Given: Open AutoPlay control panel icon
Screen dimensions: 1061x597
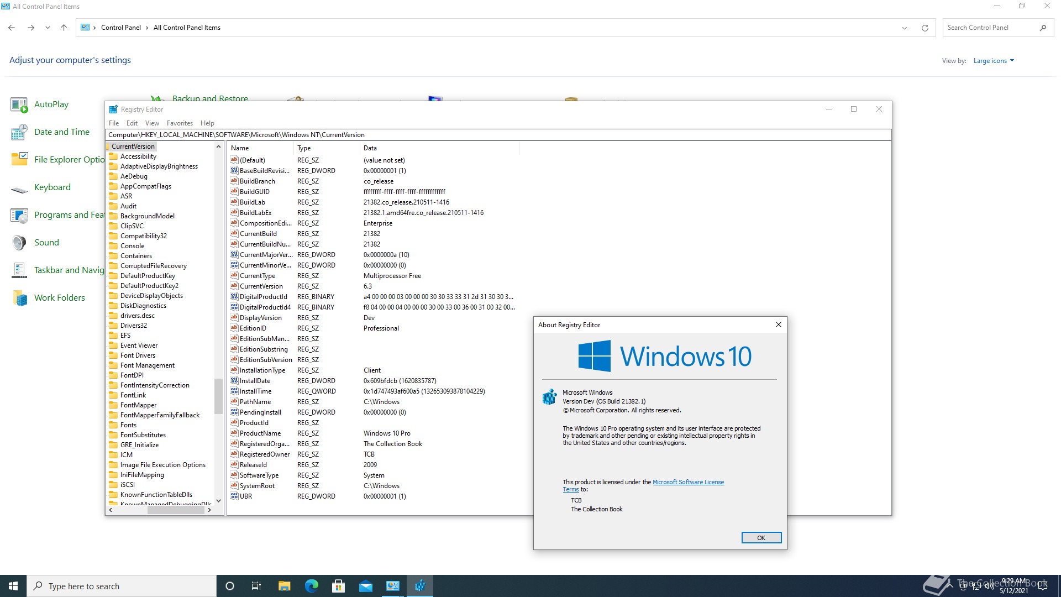Looking at the screenshot, I should click(19, 104).
